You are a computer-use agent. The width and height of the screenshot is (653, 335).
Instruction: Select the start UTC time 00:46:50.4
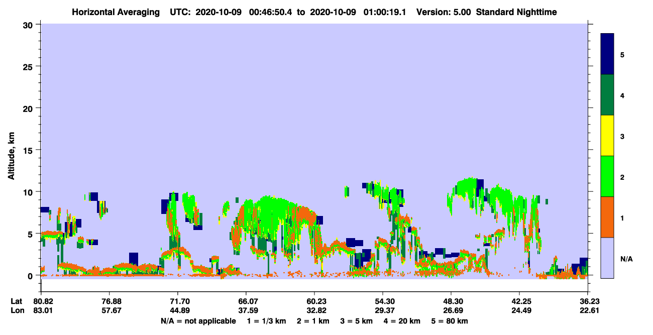(274, 12)
